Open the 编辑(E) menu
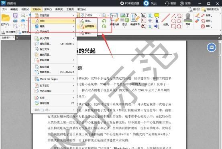This screenshot has height=149, width=222. pyautogui.click(x=14, y=9)
